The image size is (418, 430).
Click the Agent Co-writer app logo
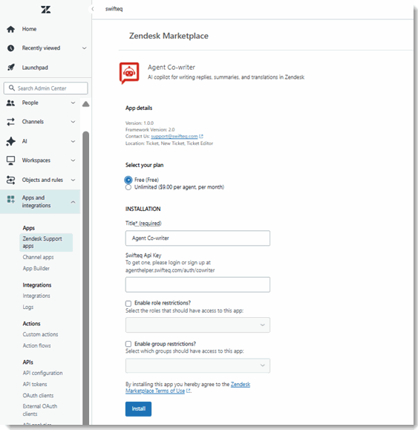pyautogui.click(x=129, y=73)
